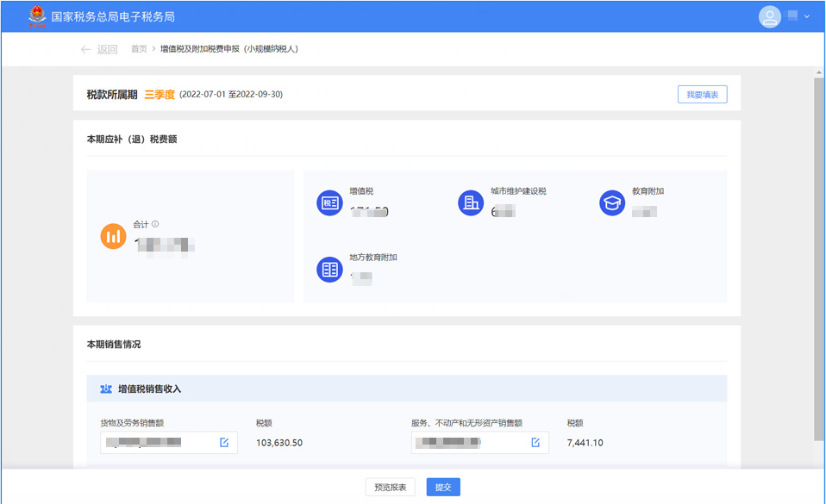The image size is (826, 504).
Task: Edit services and real estate sales icon
Action: click(535, 443)
